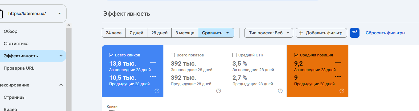The height and width of the screenshot is (111, 419).
Task: Collapse the Индексирование section chevron
Action: point(61,85)
